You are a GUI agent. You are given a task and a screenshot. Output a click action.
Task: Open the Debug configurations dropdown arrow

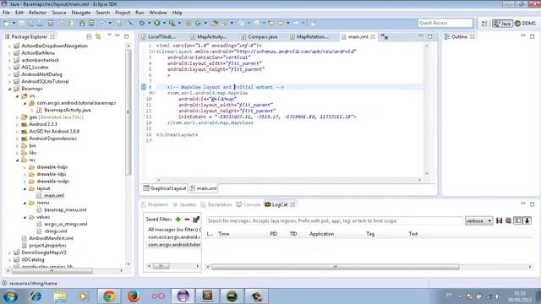click(149, 23)
